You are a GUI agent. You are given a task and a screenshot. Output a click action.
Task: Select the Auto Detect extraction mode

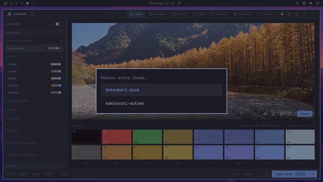[34, 48]
